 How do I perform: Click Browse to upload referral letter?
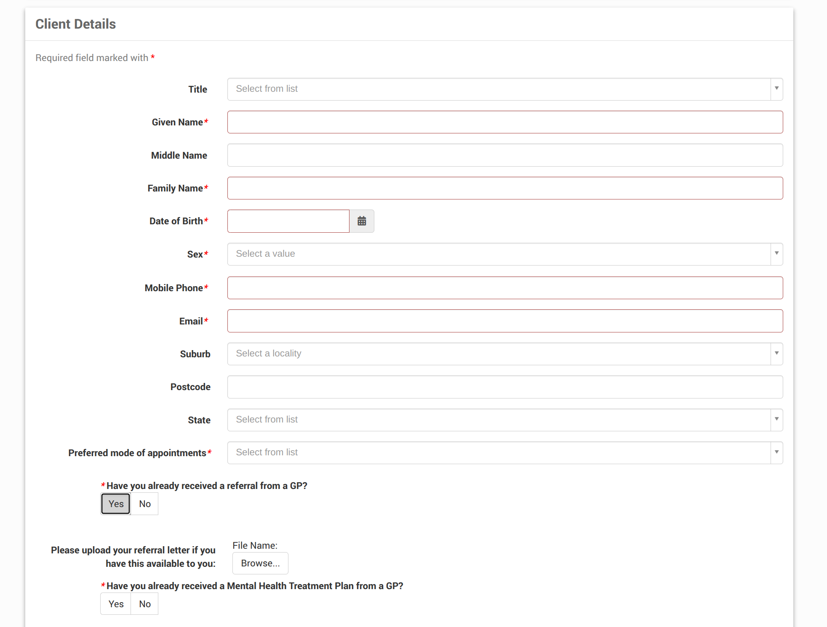click(x=260, y=563)
